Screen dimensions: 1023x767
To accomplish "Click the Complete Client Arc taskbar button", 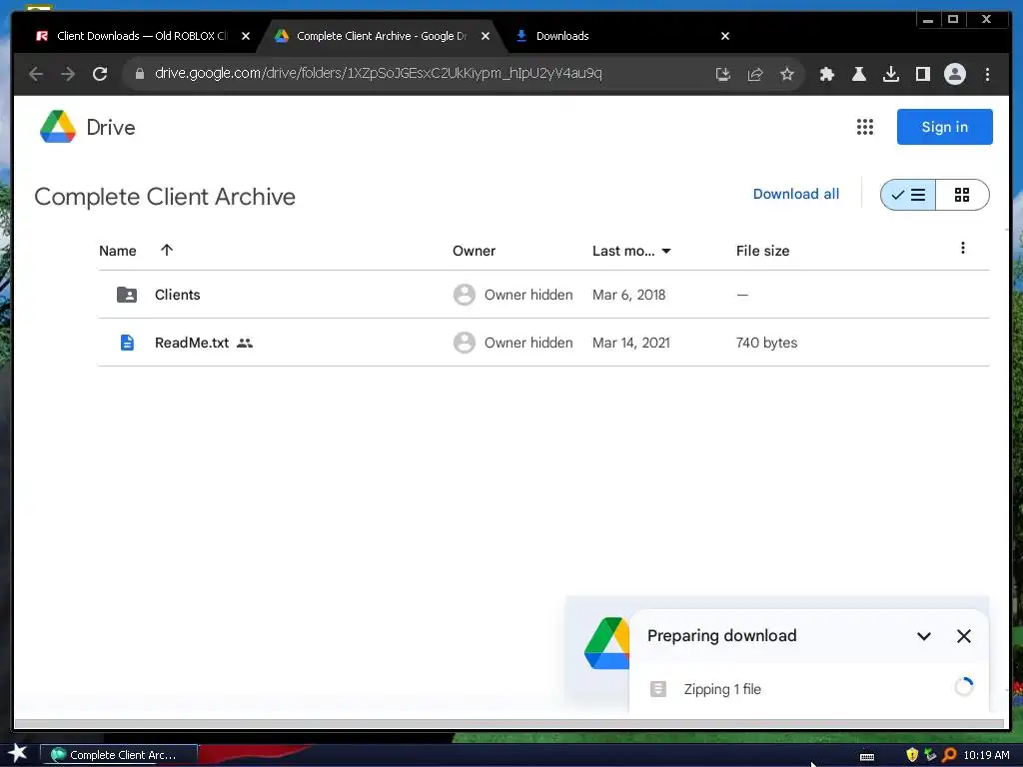I will [x=119, y=755].
